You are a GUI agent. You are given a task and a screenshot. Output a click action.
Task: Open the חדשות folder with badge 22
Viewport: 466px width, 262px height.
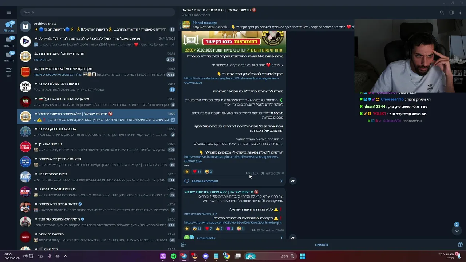pyautogui.click(x=9, y=57)
